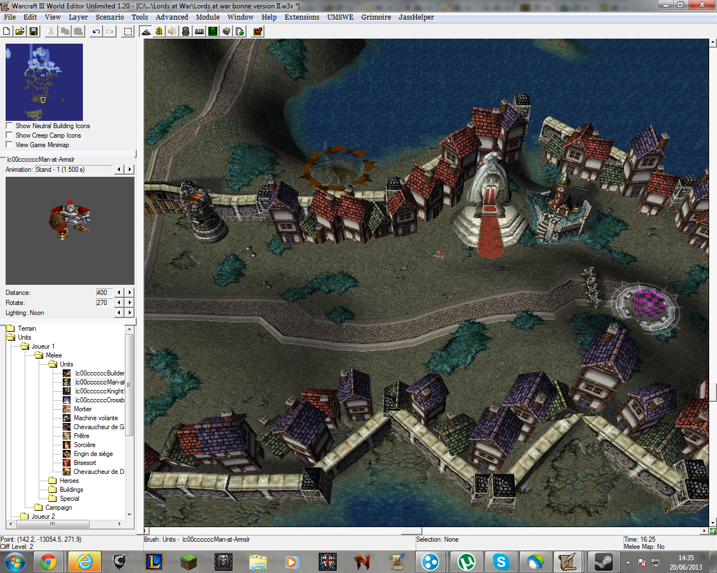Viewport: 717px width, 573px height.
Task: Increase Distance with right arrow
Action: coord(130,292)
